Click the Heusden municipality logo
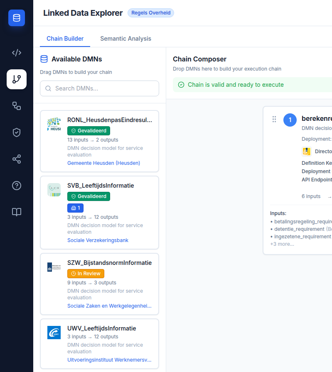 54,124
